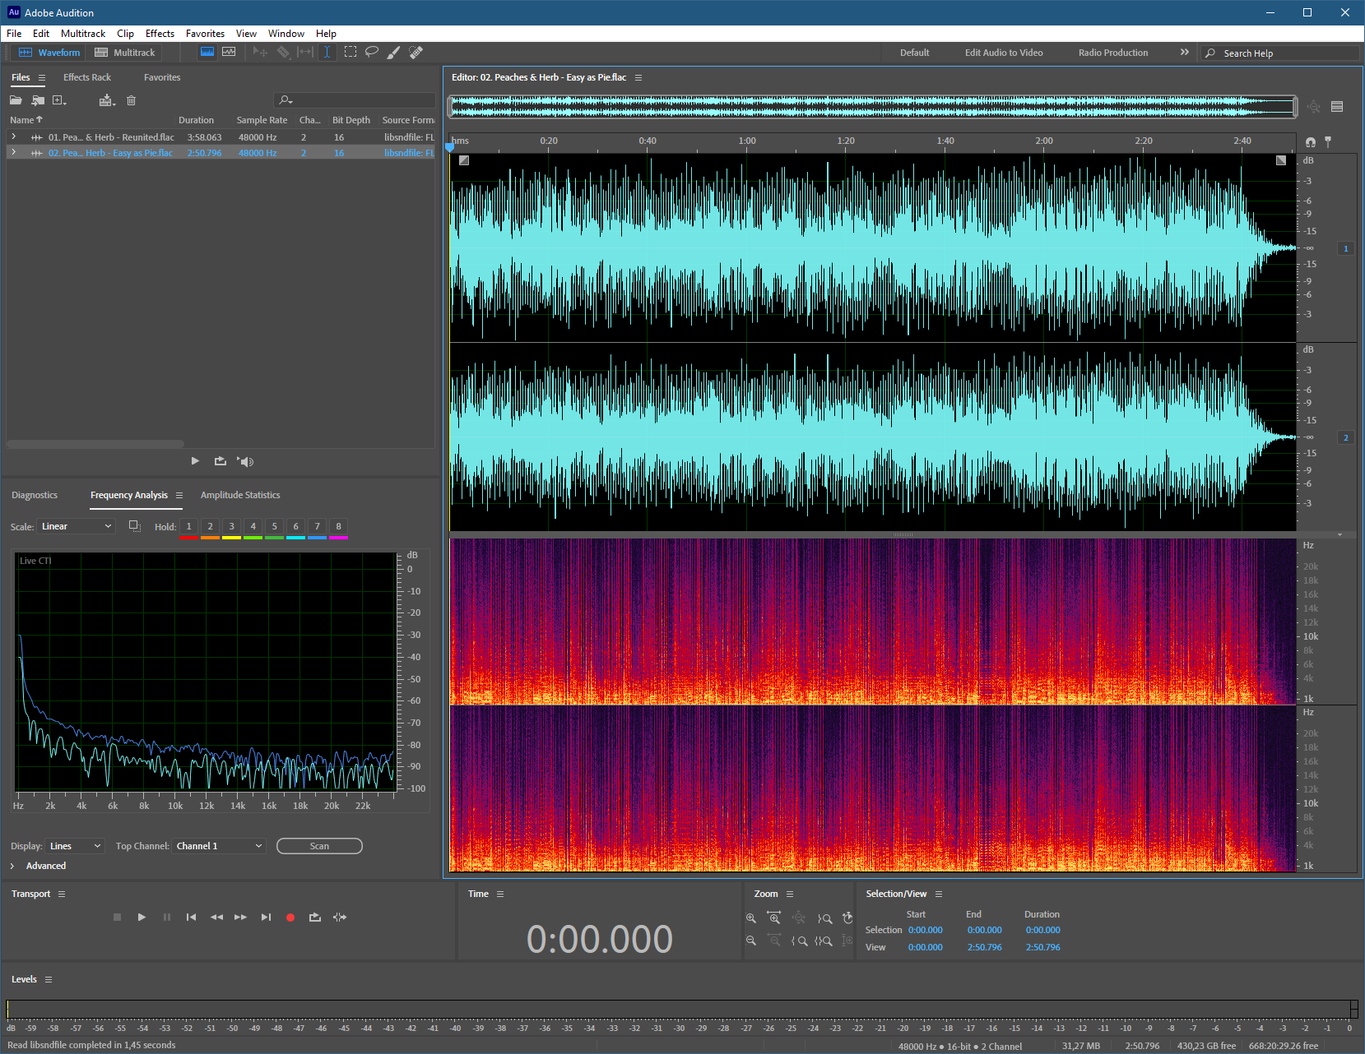Switch to Multitrack editor view
The height and width of the screenshot is (1054, 1365).
(124, 52)
